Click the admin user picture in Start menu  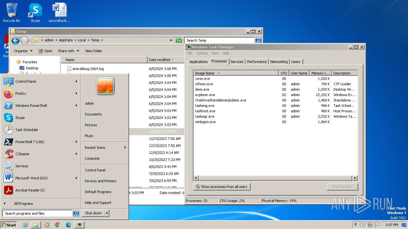[x=105, y=86]
